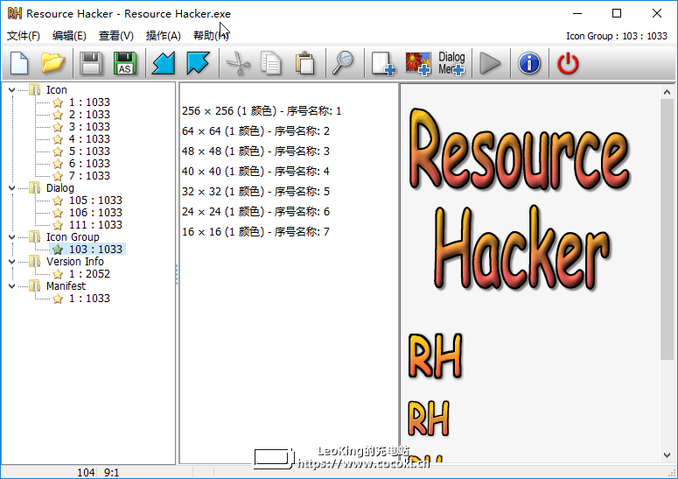Click star icon of Icon 1 : 1033
The width and height of the screenshot is (678, 479).
tap(58, 102)
